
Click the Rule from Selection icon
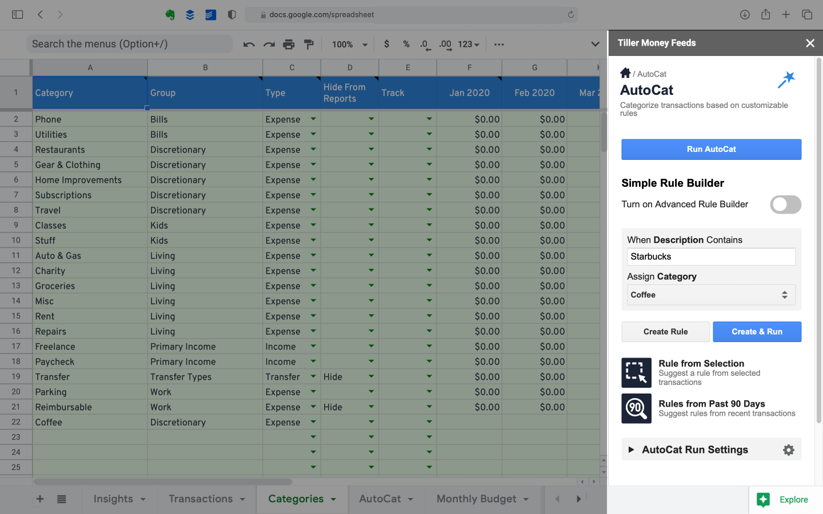coord(636,372)
